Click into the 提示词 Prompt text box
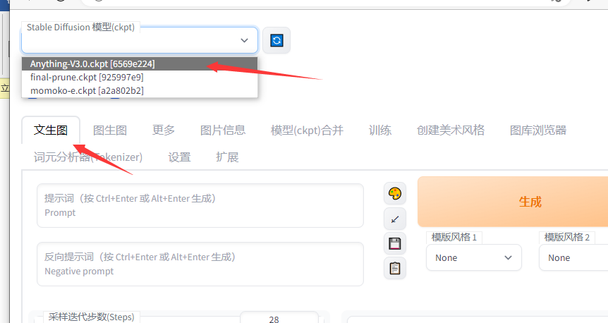This screenshot has width=608, height=323. point(200,206)
